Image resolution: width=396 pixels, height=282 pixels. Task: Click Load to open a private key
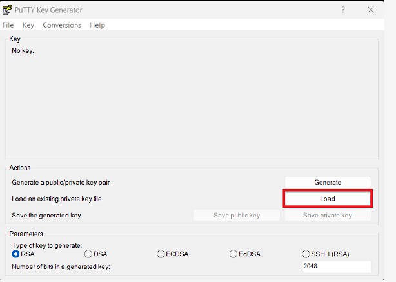tap(328, 199)
